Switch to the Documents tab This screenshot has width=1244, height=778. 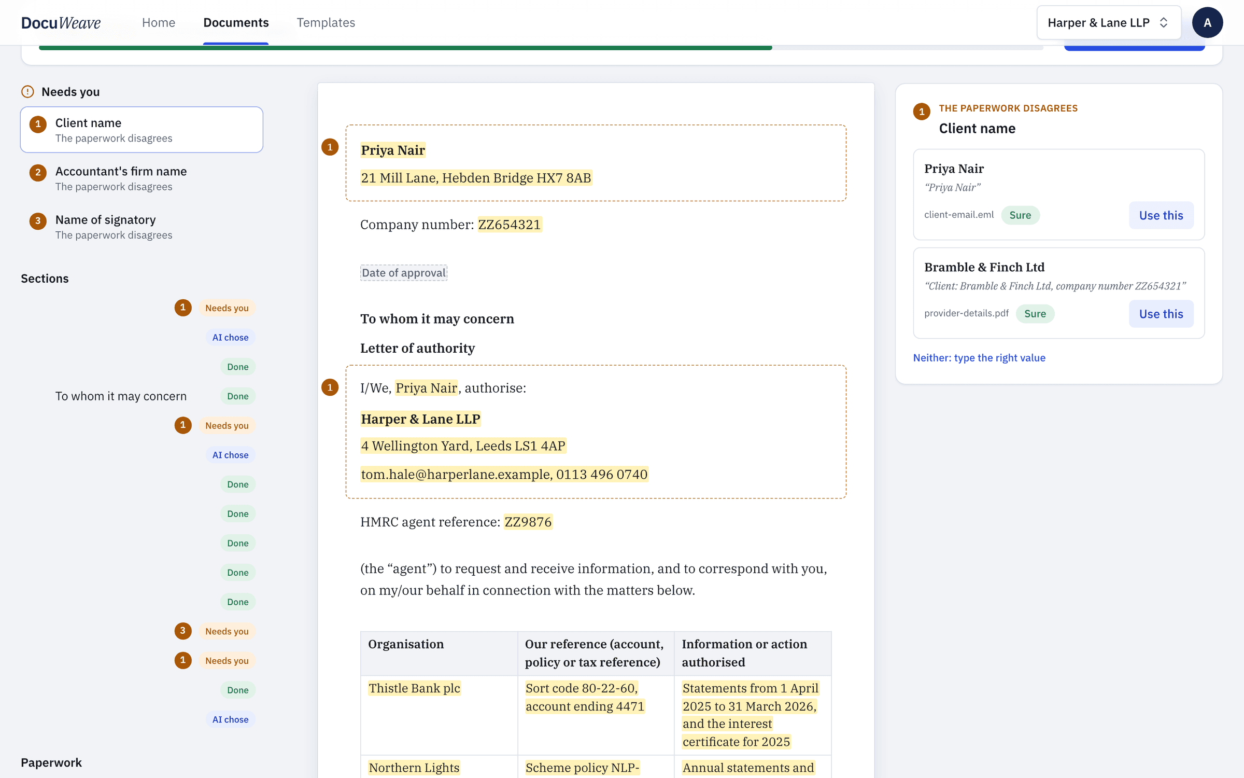236,22
